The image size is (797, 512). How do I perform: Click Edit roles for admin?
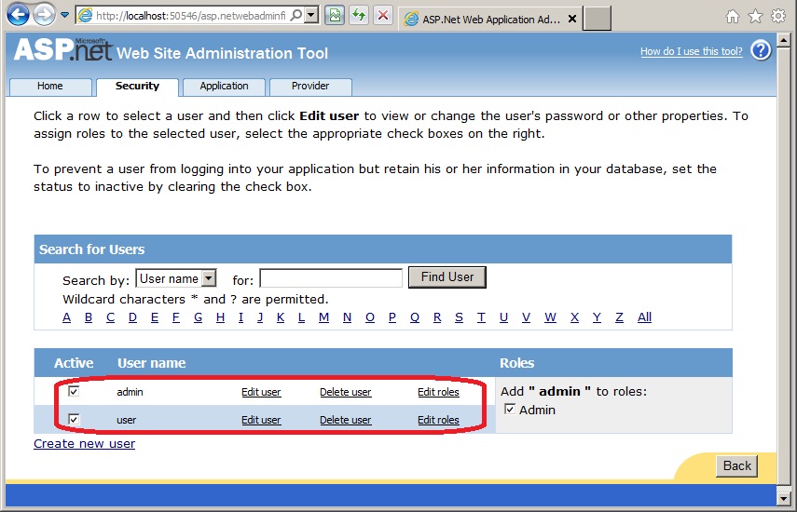coord(439,392)
